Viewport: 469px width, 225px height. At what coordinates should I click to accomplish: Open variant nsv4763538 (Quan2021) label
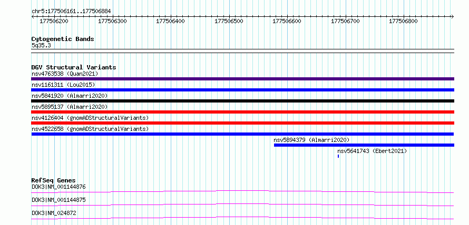[65, 74]
